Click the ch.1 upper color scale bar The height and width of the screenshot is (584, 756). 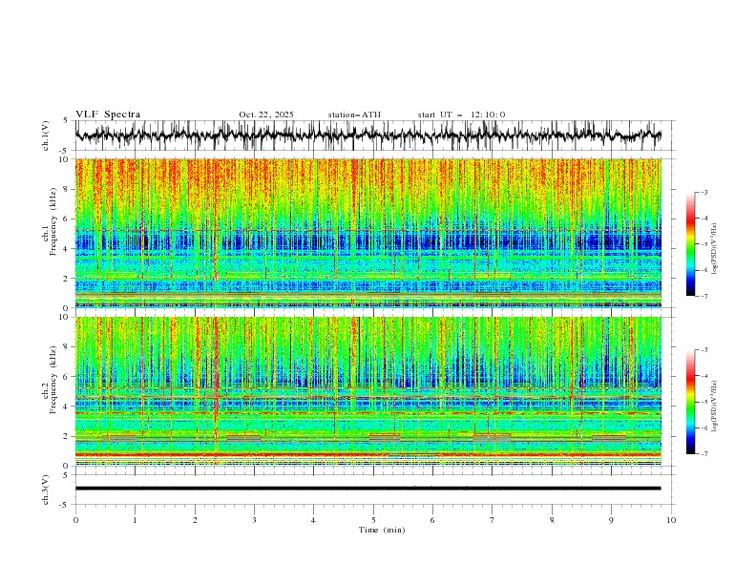click(690, 244)
